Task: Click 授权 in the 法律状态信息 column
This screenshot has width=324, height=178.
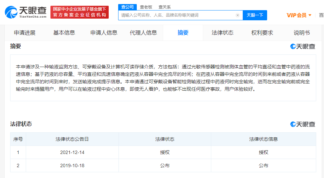Action: (x=263, y=152)
